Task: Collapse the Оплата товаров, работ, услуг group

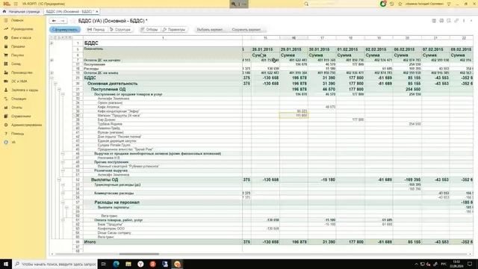Action: click(63, 220)
